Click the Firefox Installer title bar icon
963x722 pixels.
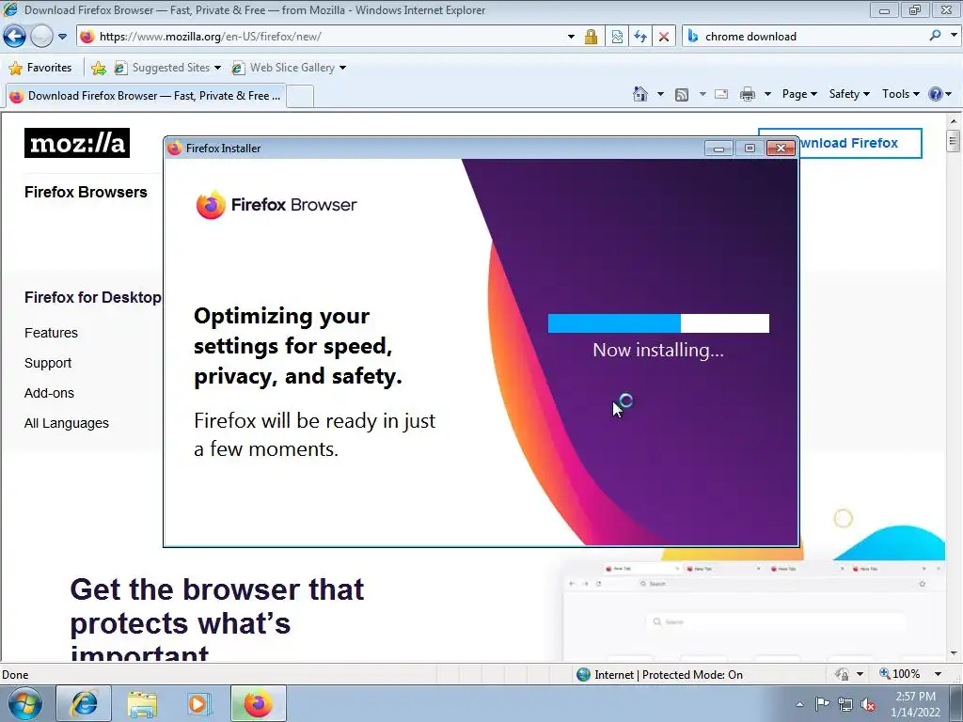(x=174, y=148)
